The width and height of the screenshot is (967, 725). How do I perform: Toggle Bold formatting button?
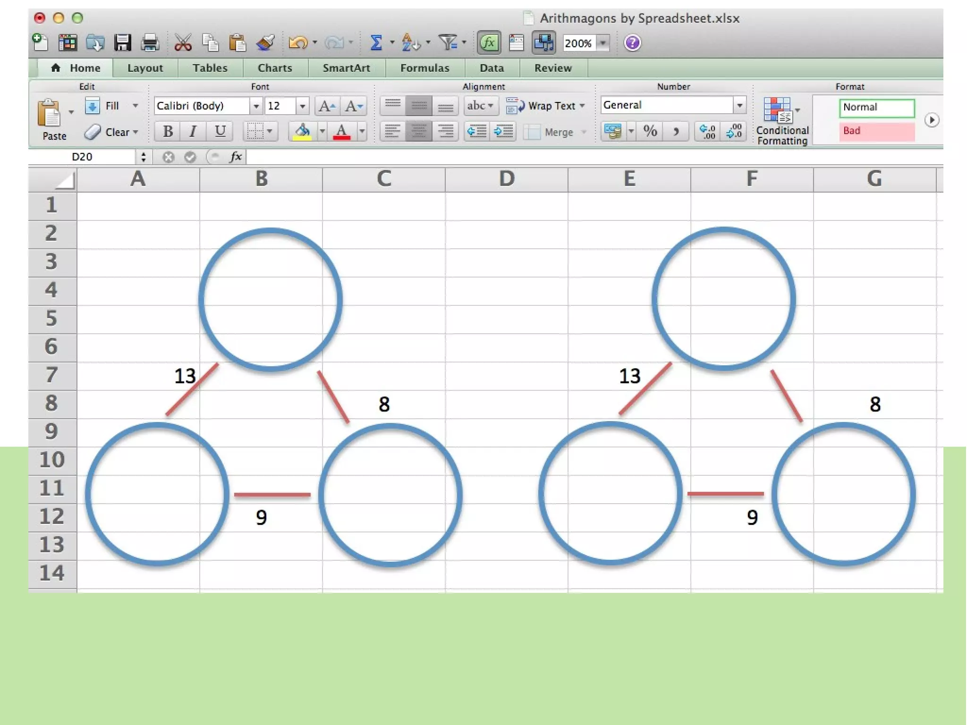[x=168, y=131]
